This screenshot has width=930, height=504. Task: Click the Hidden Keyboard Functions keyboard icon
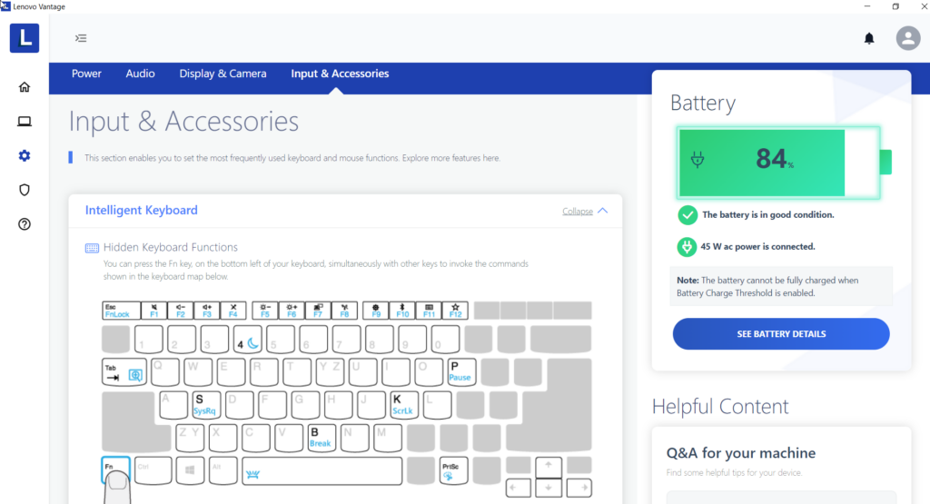(92, 248)
